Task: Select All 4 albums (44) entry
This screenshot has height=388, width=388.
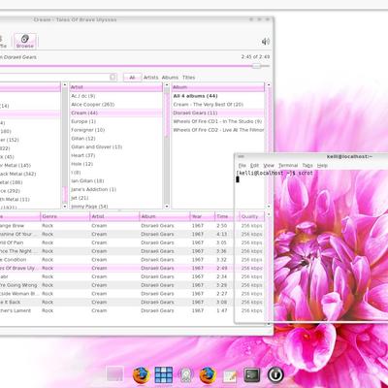Action: [218, 96]
